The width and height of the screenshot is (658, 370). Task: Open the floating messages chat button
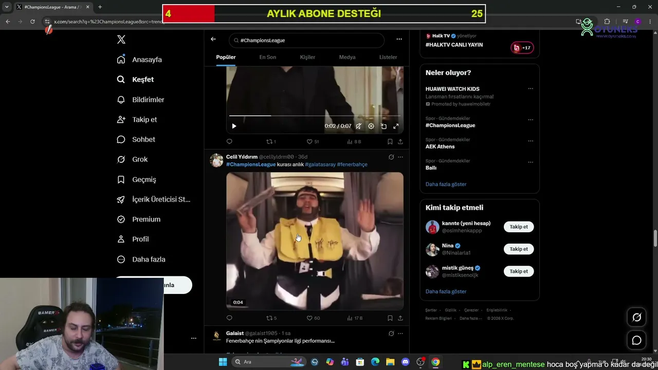click(636, 340)
